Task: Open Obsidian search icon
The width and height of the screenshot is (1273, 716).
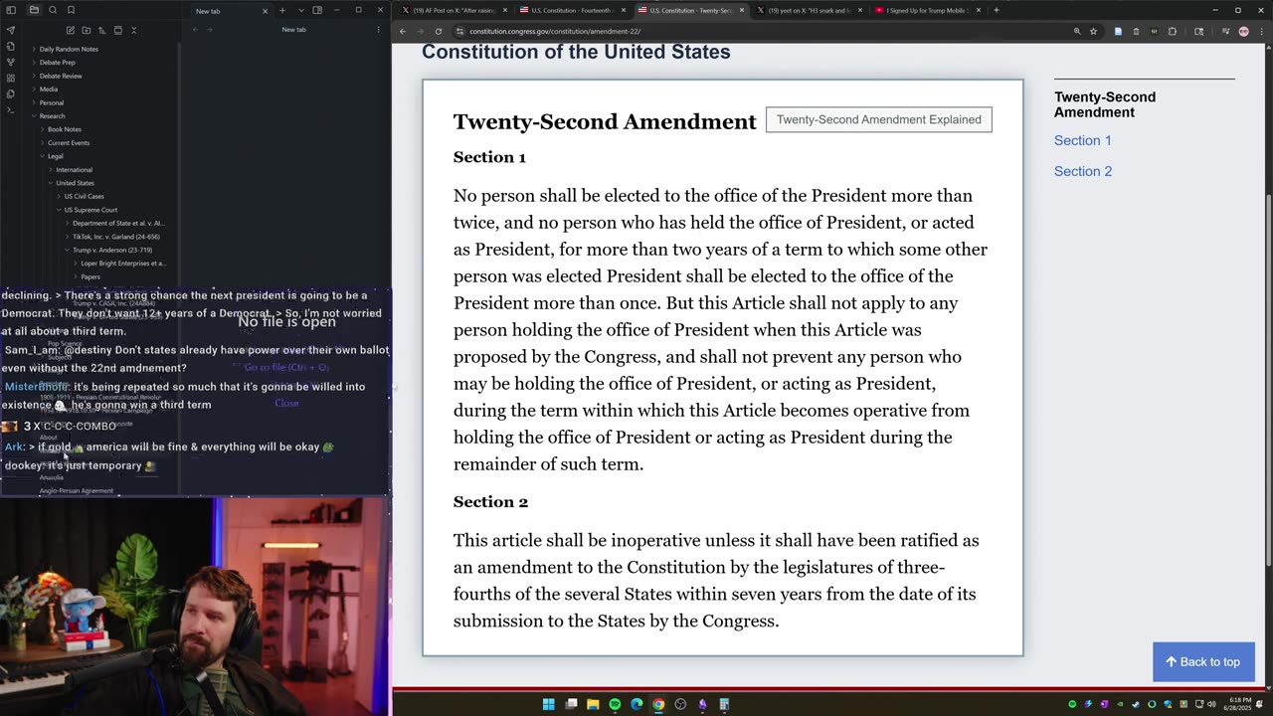Action: coord(52,10)
